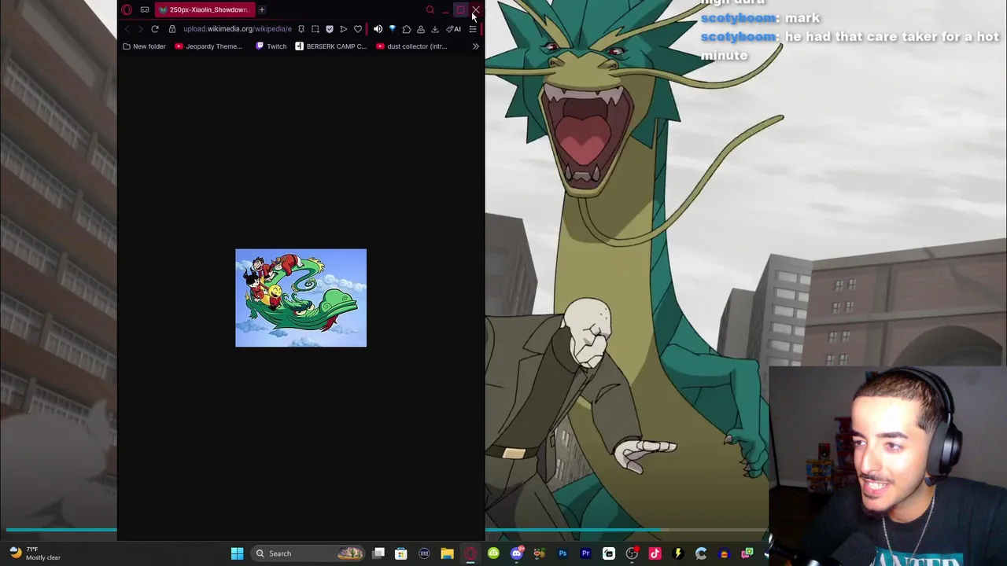Screen dimensions: 1007x566
Task: Open the tab search magnifier icon
Action: (x=430, y=10)
